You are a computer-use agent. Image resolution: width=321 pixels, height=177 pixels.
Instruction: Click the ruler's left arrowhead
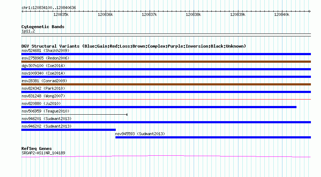point(22,12)
